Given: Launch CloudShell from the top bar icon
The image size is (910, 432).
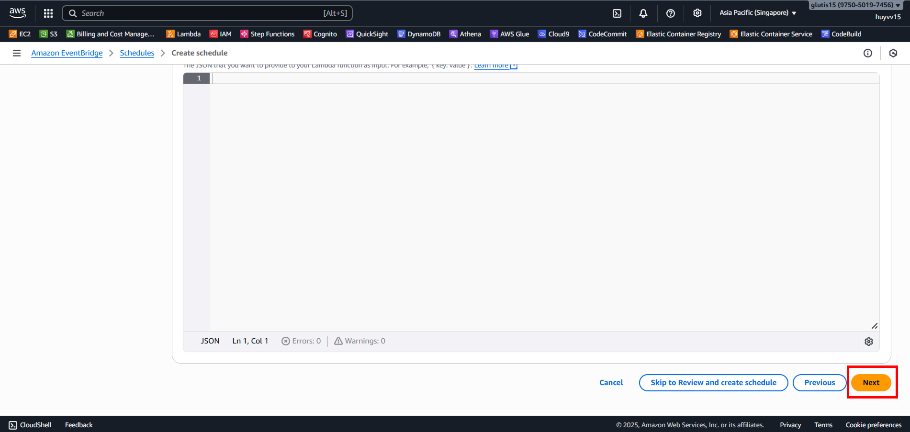Looking at the screenshot, I should (x=617, y=13).
